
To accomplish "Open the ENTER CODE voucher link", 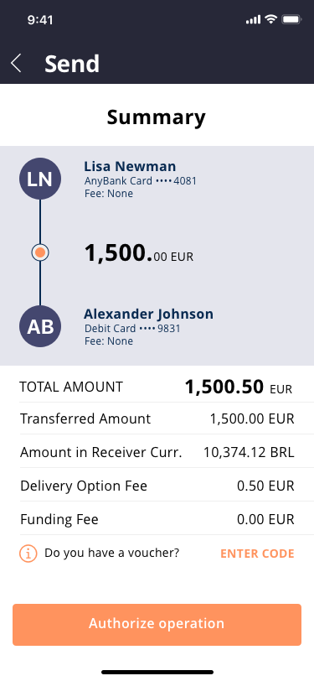I will pos(257,554).
